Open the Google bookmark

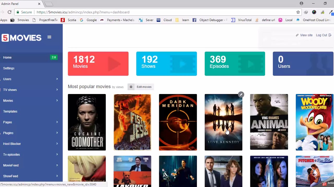pos(88,20)
